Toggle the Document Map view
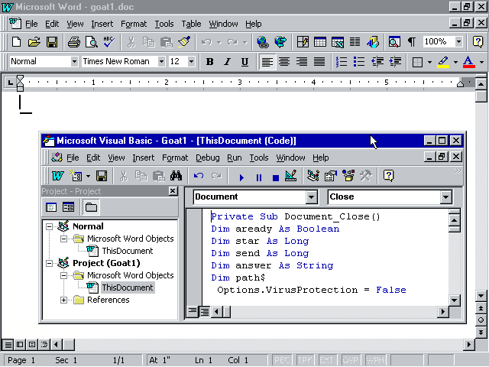Viewport: 489px width, 367px height. pos(394,42)
